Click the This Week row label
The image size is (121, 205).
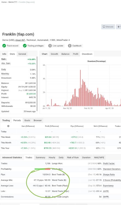(x=5, y=137)
